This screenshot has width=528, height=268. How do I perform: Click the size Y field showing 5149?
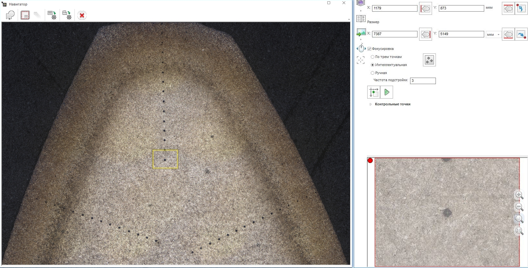pyautogui.click(x=461, y=34)
